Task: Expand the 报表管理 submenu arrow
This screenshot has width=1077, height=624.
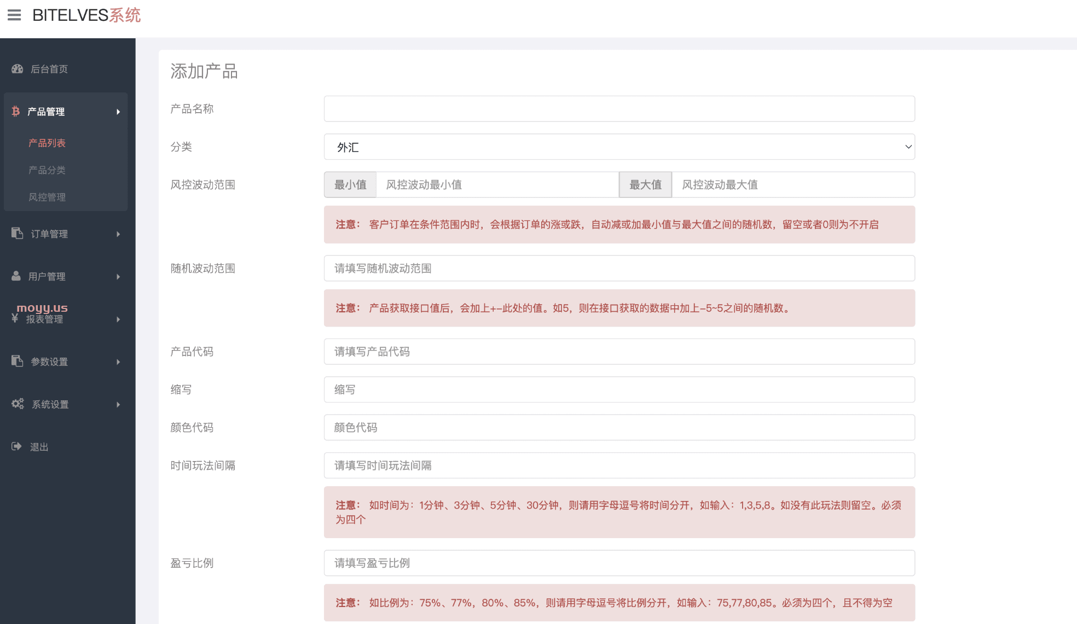Action: [x=118, y=319]
